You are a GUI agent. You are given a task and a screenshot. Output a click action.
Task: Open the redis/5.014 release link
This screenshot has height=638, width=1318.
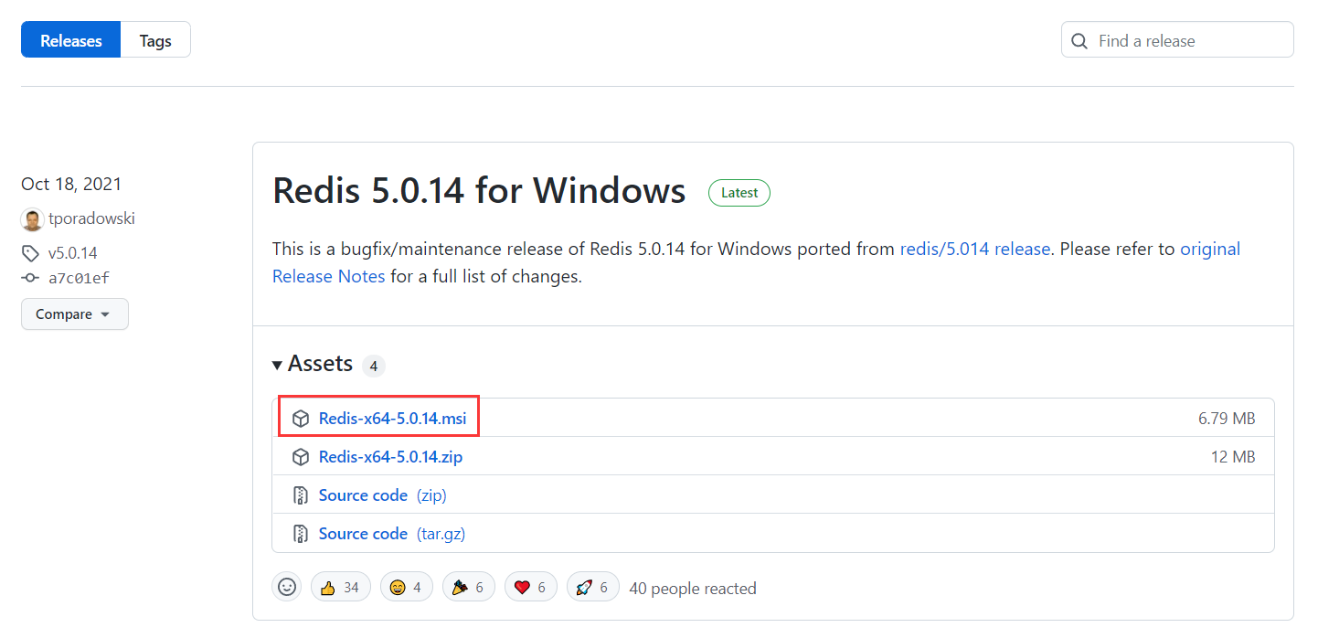(974, 249)
